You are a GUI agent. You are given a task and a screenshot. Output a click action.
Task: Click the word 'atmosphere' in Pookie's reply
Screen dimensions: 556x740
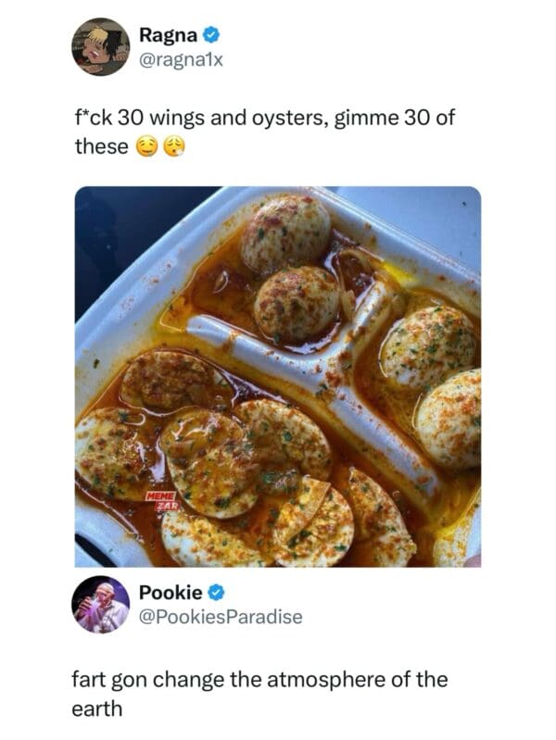326,680
